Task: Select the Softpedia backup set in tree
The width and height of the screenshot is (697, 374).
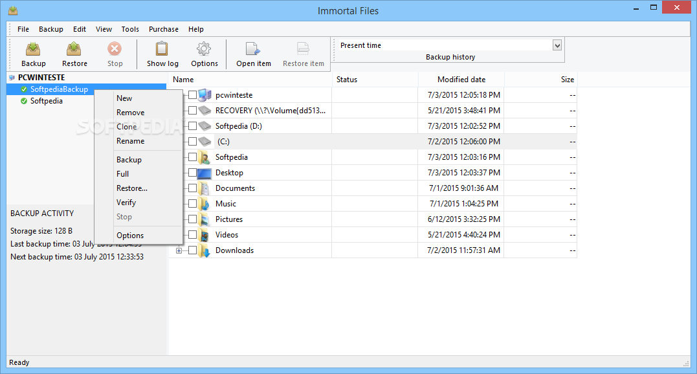Action: pos(46,101)
